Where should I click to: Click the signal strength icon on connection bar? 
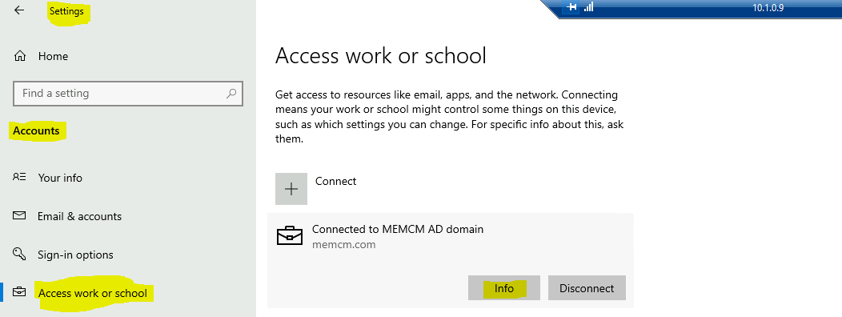588,7
